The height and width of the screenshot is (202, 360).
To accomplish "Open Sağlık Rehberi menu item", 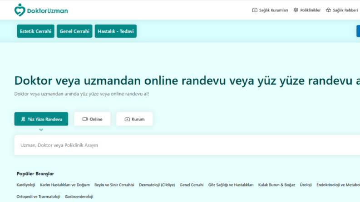I will (x=345, y=10).
